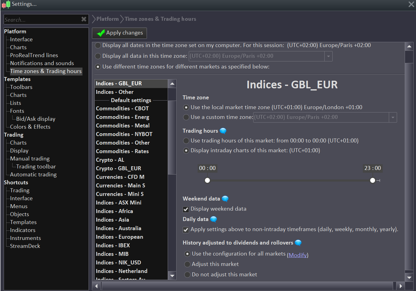Choose the local market time zone option
This screenshot has height=291, width=416.
(186, 107)
